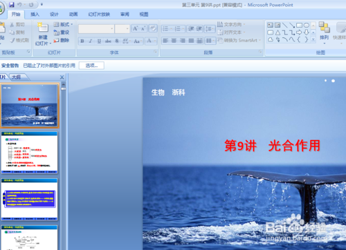The width and height of the screenshot is (346, 250).
Task: Open Align Text (对齐文本) menu
Action: point(231,32)
